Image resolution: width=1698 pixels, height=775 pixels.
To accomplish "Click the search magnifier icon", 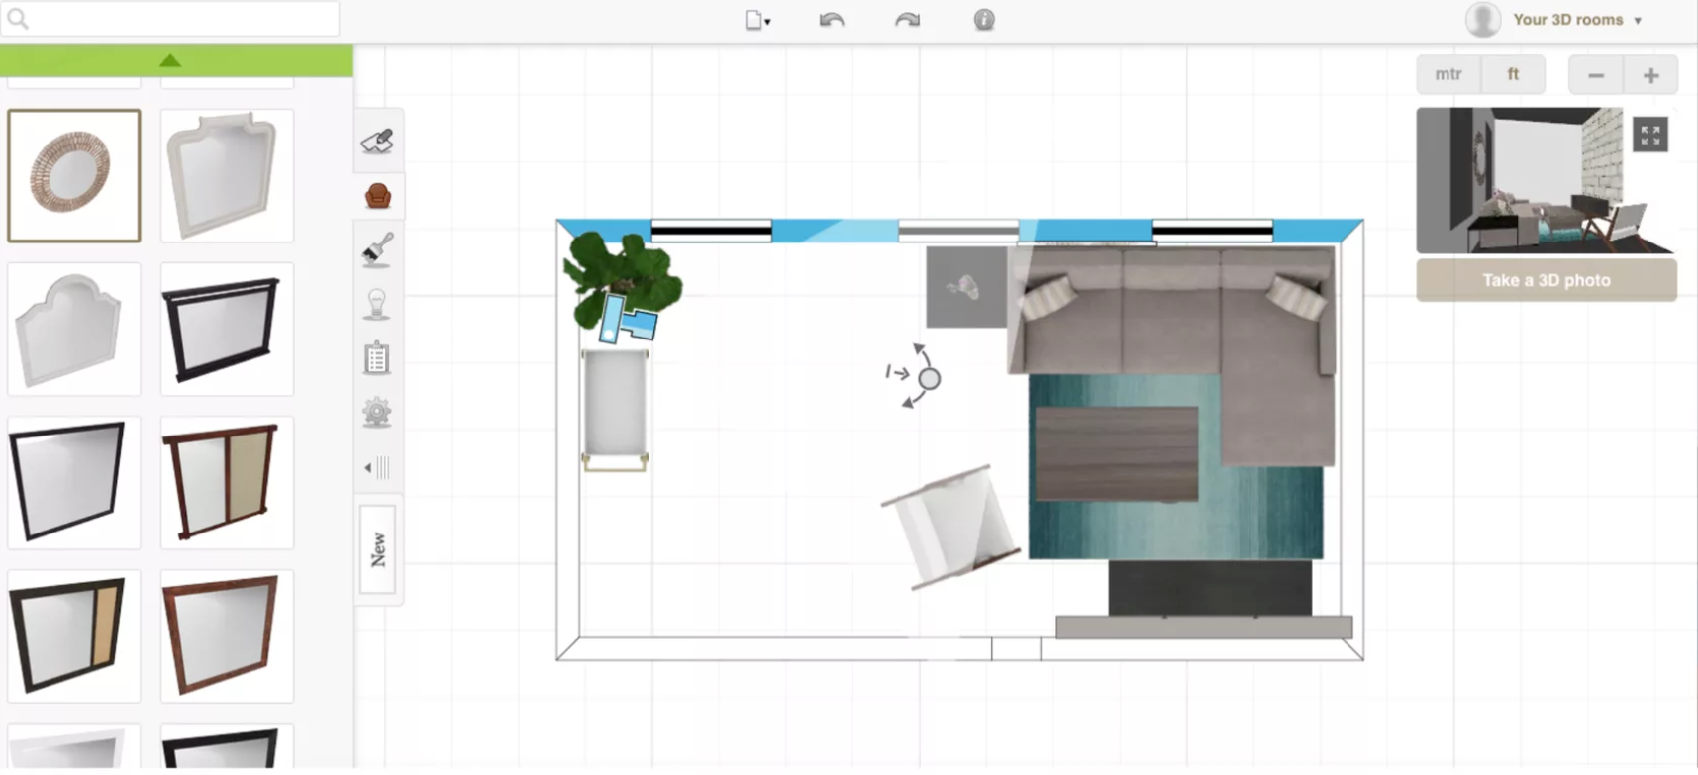I will (x=18, y=19).
